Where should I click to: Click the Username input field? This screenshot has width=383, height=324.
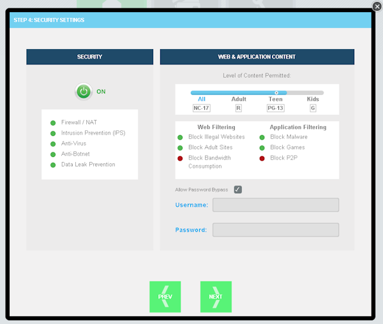click(276, 205)
